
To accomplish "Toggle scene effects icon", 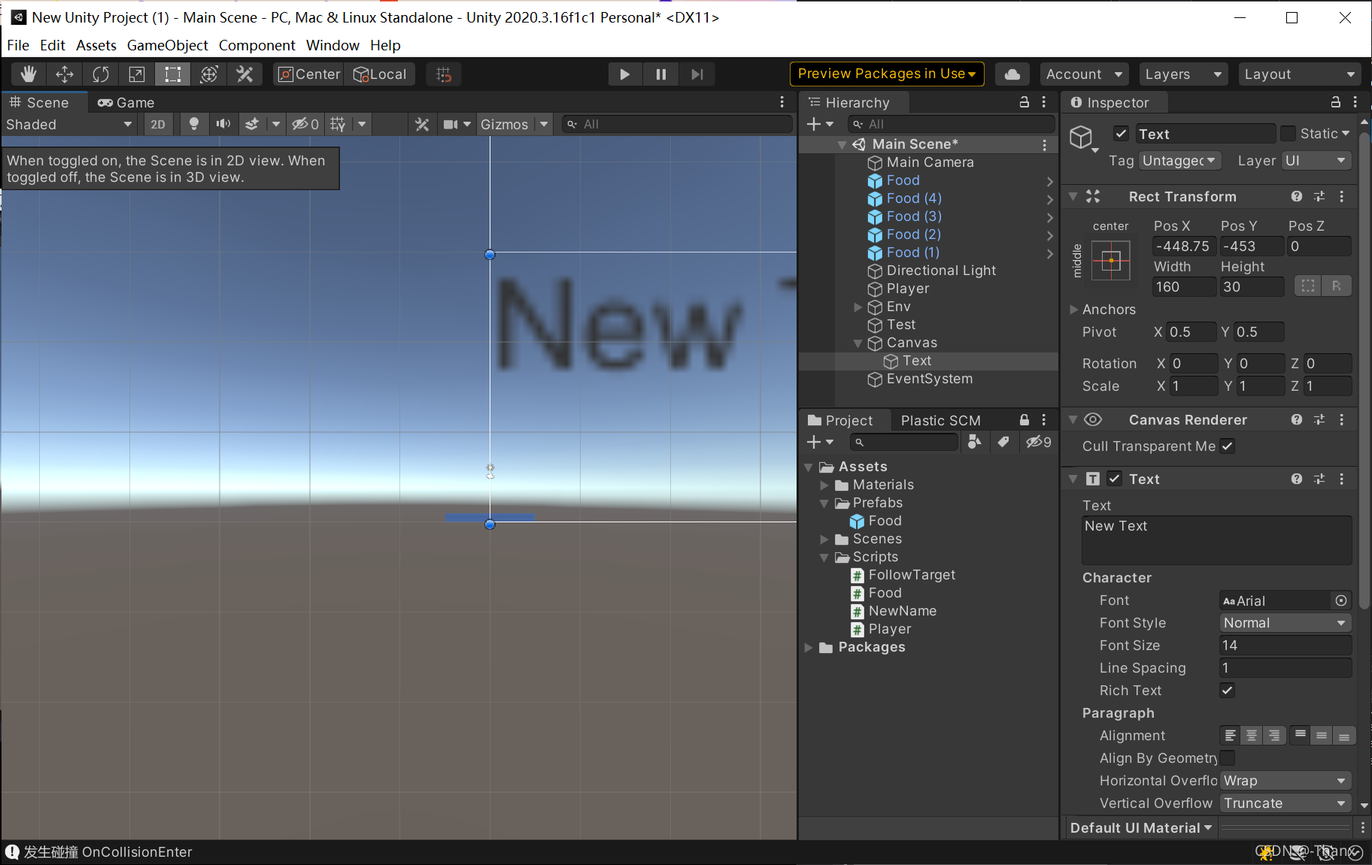I will [253, 125].
